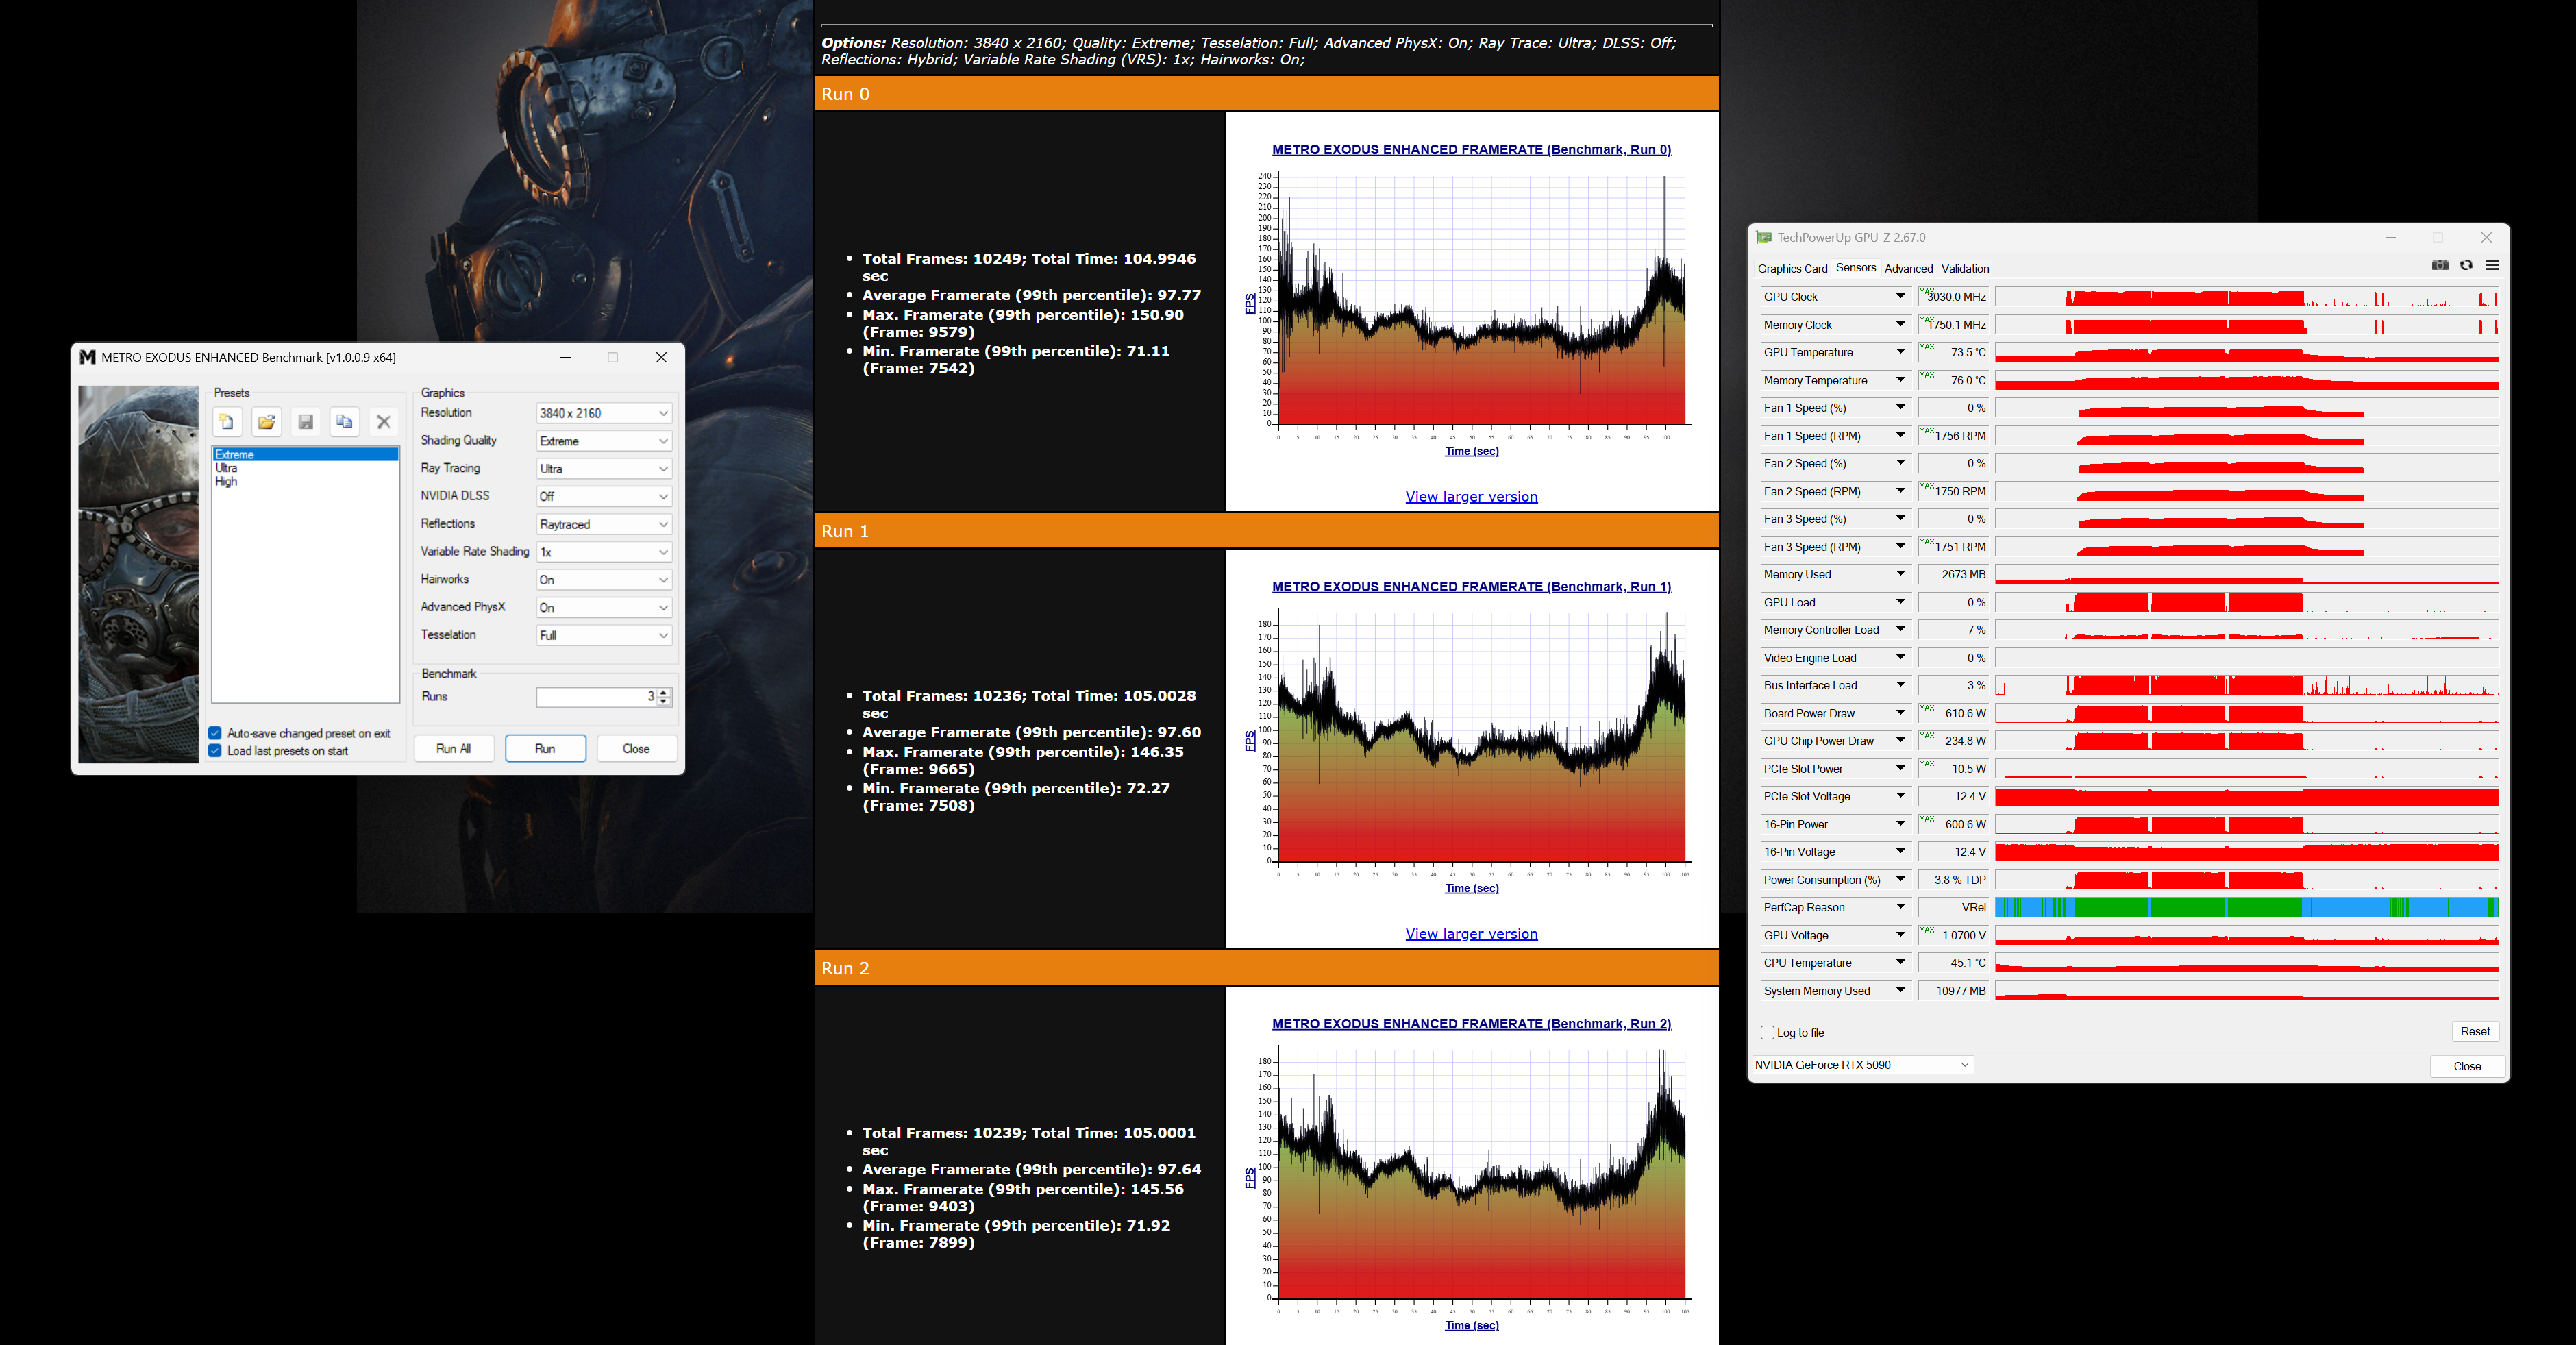Click the delete preset X icon
This screenshot has width=2576, height=1345.
click(383, 422)
